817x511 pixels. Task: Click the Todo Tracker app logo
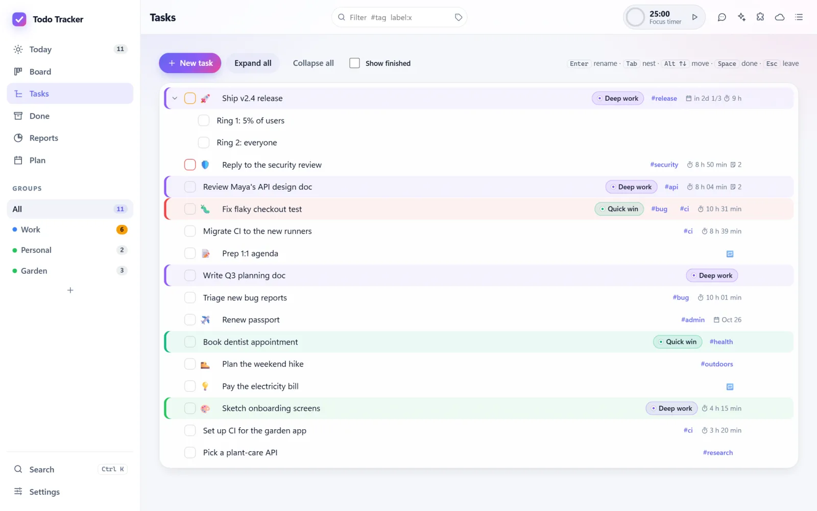tap(19, 19)
